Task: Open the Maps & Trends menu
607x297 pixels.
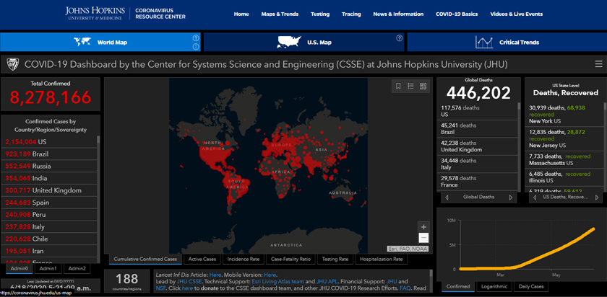Action: point(280,14)
